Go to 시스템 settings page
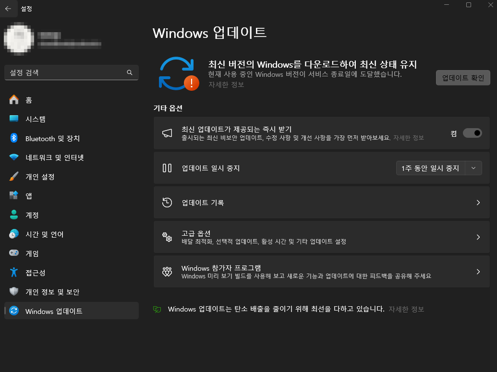 tap(72, 119)
